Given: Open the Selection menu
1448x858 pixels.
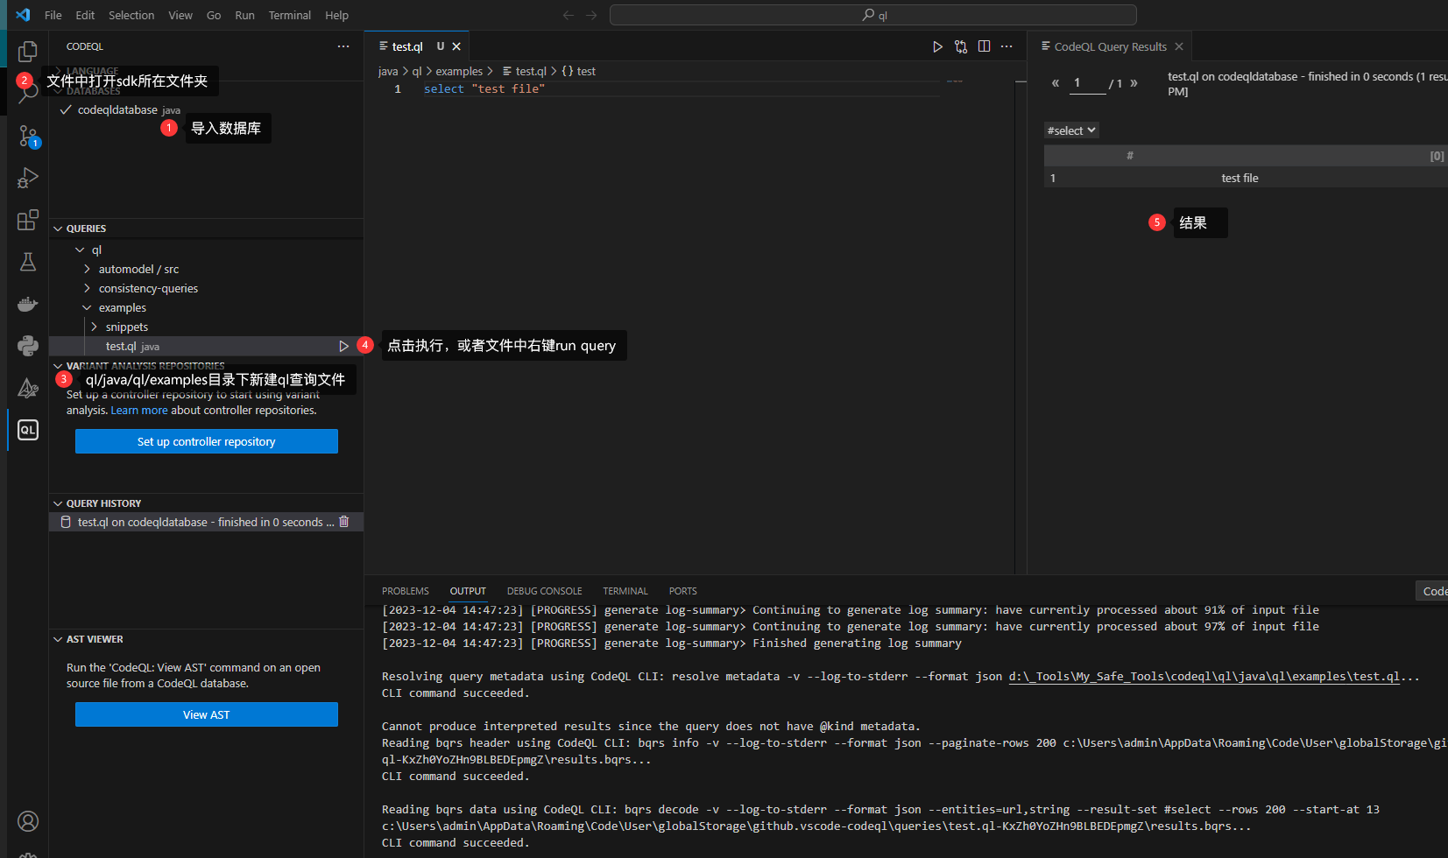Looking at the screenshot, I should [x=131, y=15].
